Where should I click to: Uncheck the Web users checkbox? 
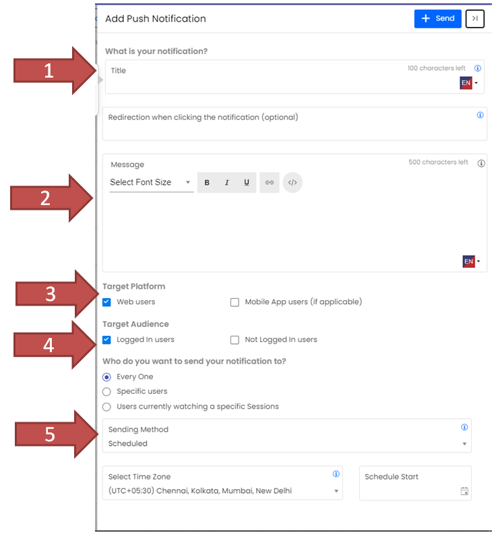pos(106,302)
